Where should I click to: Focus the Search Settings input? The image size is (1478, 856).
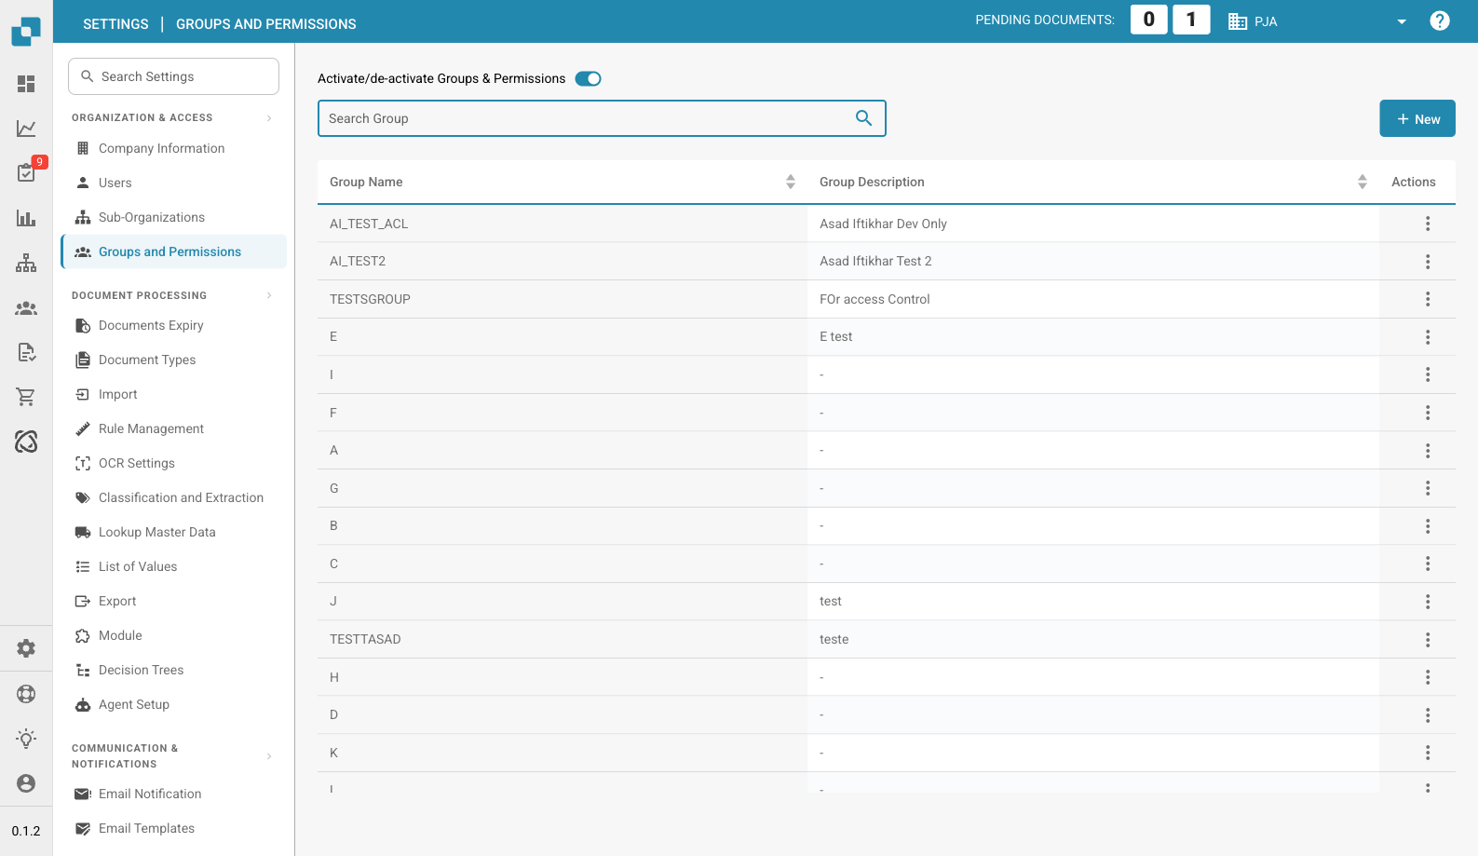tap(173, 76)
